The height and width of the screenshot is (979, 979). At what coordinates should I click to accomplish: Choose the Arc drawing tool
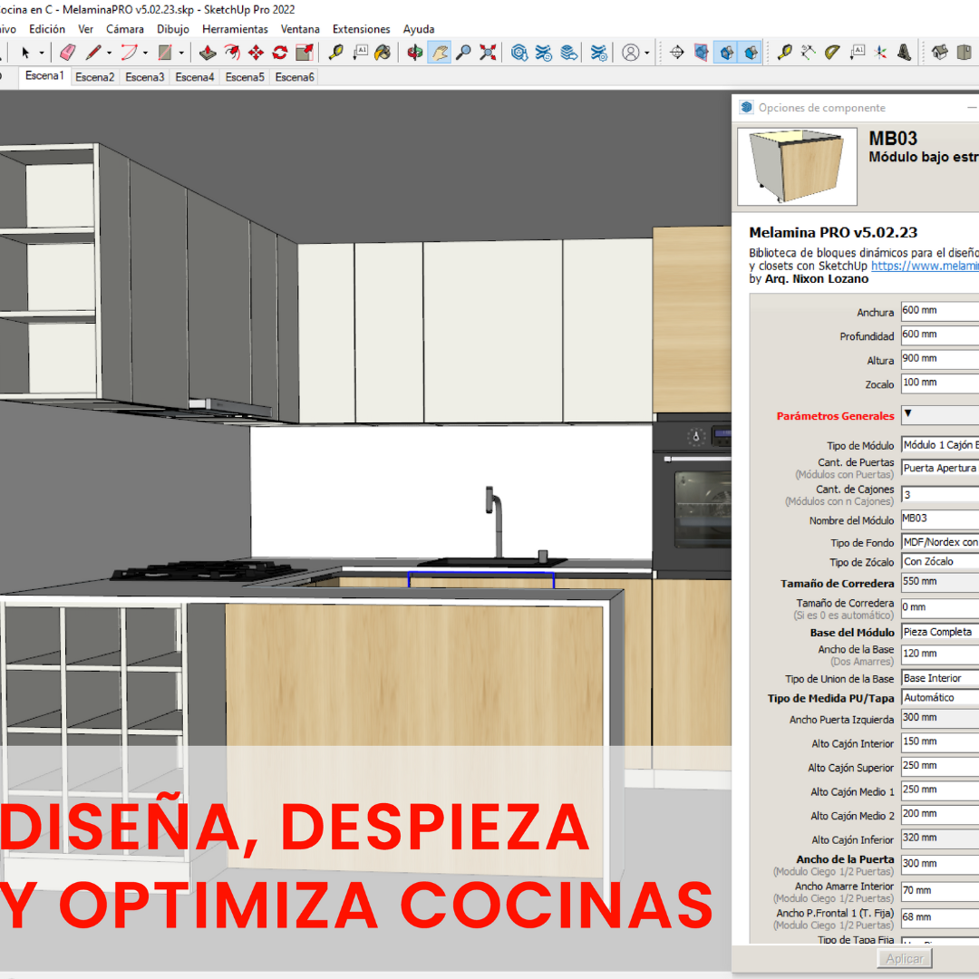[x=129, y=53]
